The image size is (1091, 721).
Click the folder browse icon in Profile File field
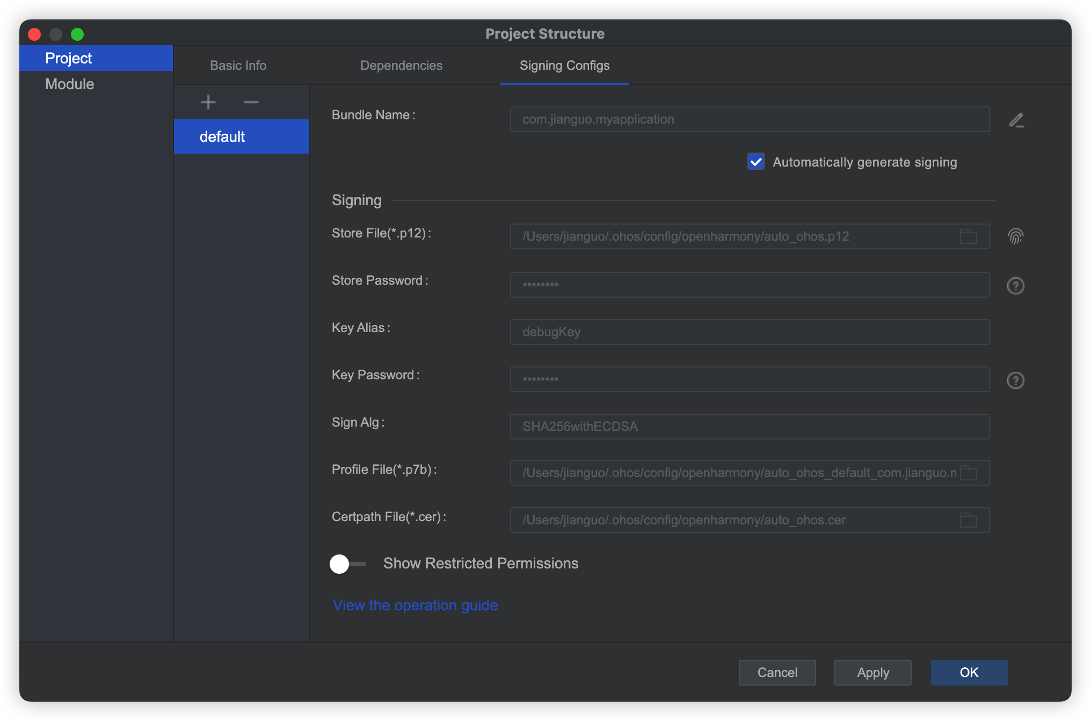point(968,473)
